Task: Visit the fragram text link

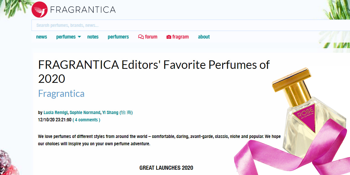Action: click(181, 37)
